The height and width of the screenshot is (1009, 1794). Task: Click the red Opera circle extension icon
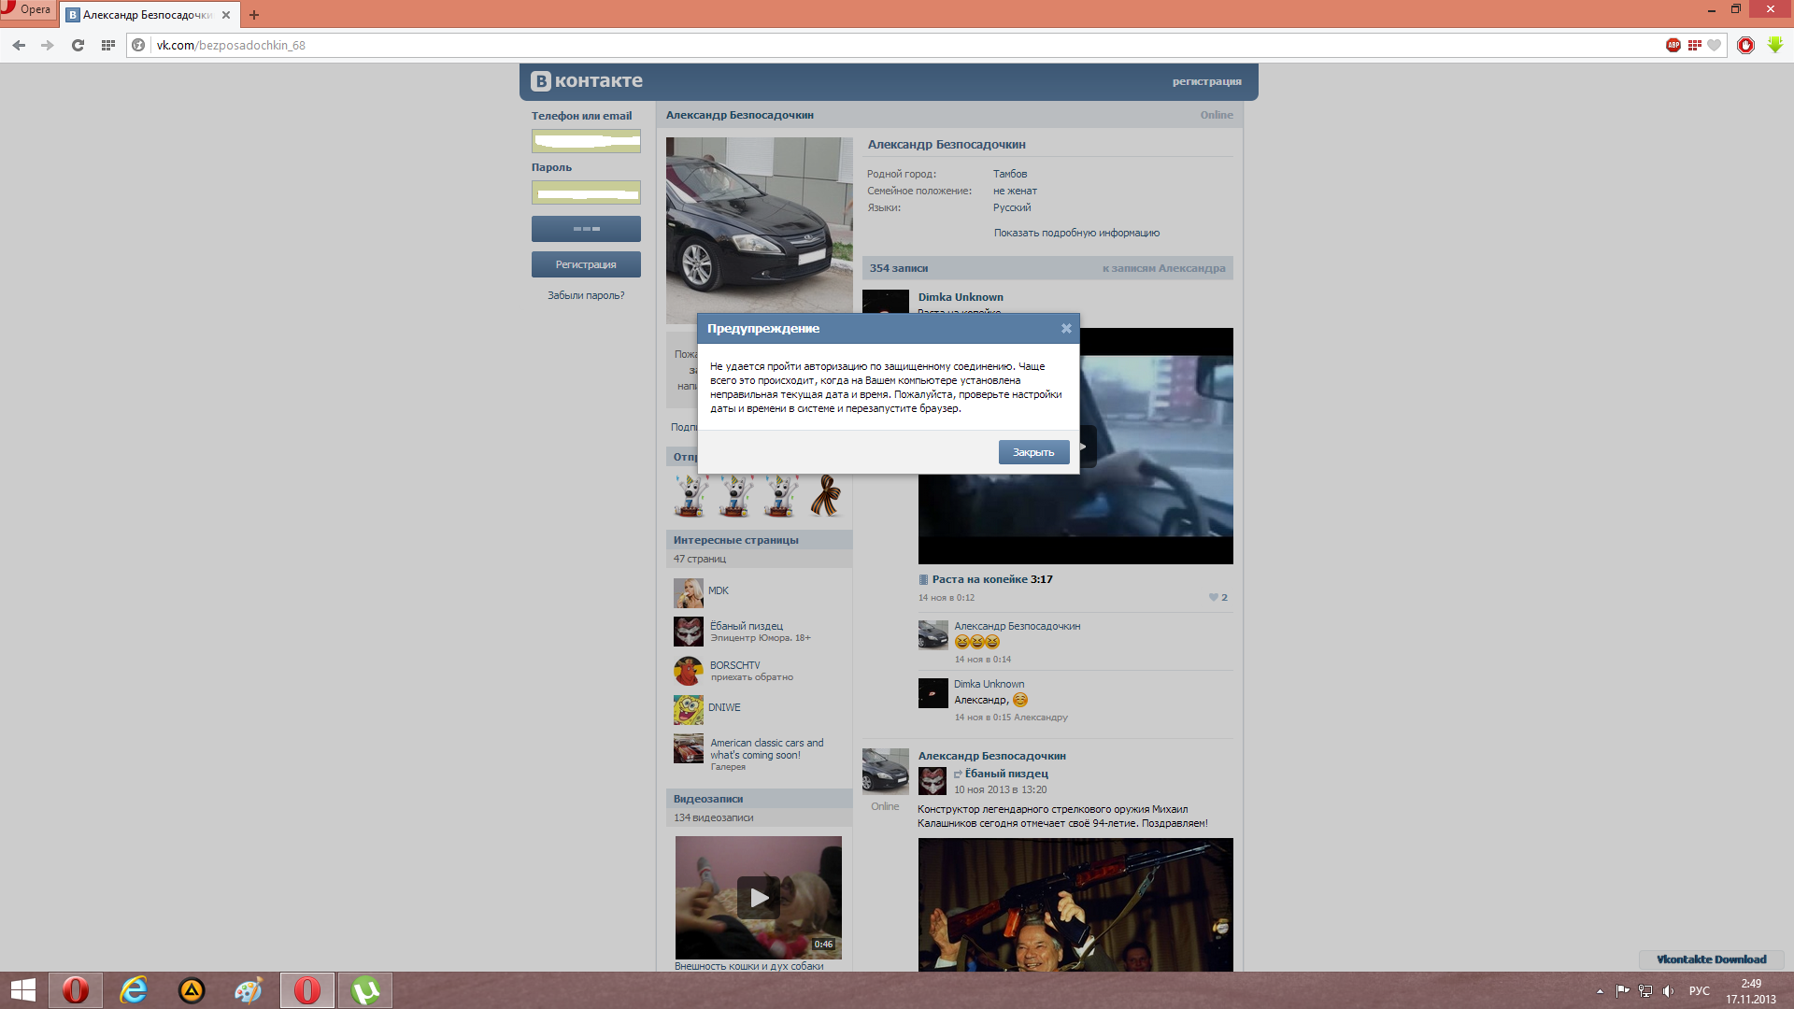tap(1745, 45)
